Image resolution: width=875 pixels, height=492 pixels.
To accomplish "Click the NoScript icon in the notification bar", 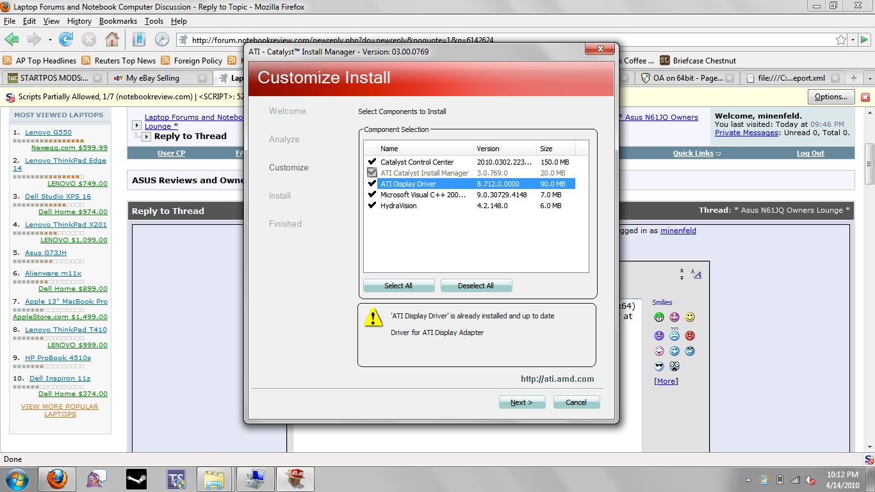I will click(10, 97).
